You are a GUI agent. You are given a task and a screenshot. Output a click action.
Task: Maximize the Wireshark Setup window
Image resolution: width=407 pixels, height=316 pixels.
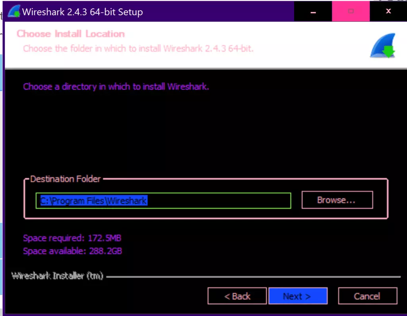tap(351, 11)
